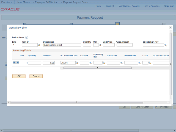Open the Favorites dropdown menu
The height and width of the screenshot is (132, 176).
click(7, 2)
